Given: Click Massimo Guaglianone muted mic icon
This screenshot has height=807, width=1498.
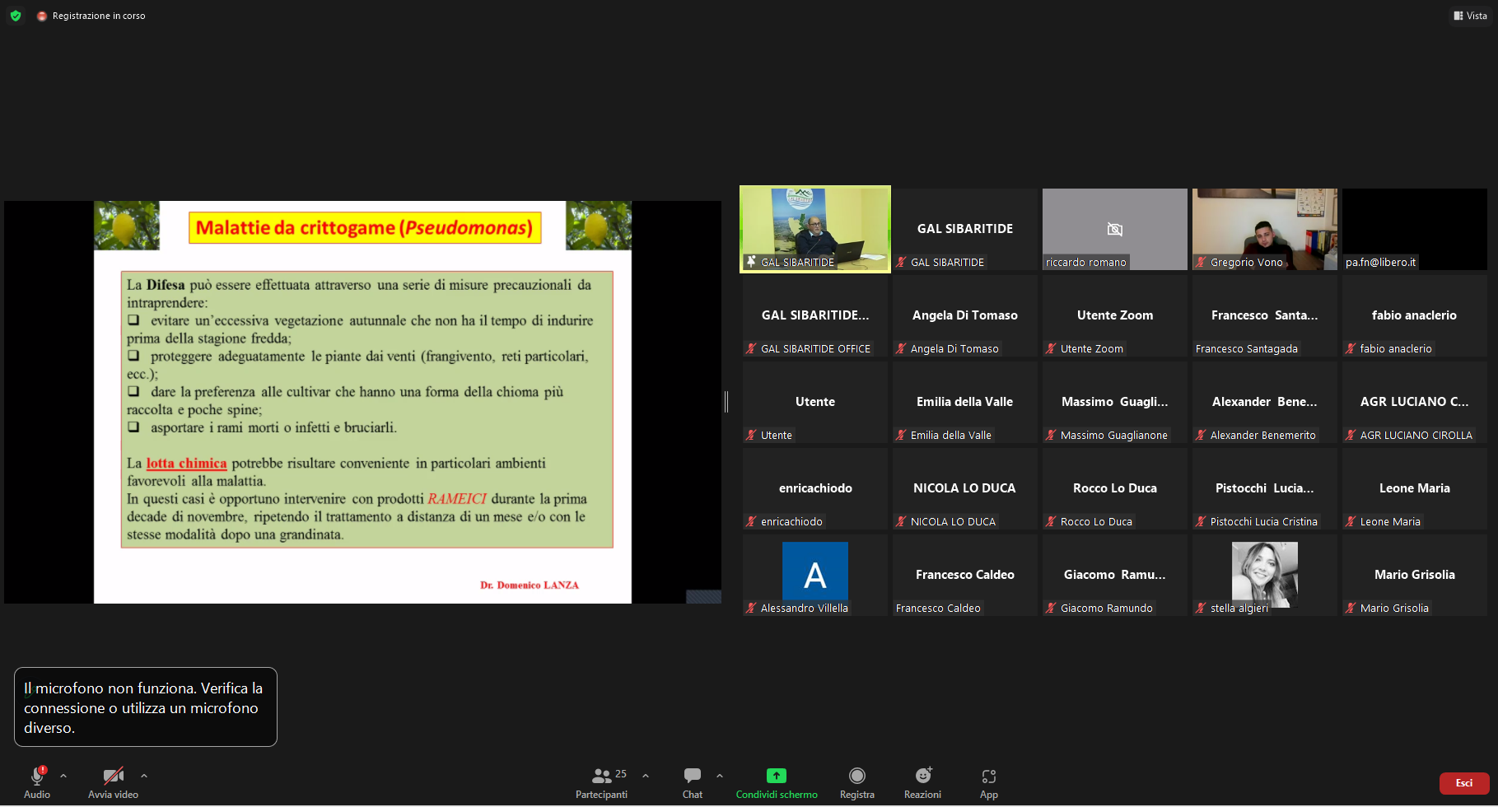Looking at the screenshot, I should (1051, 435).
